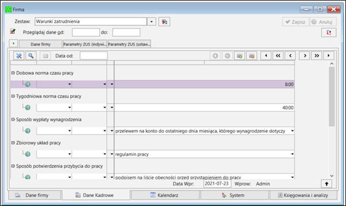The image size is (346, 206).
Task: Click the 'do' date field
Action: (x=126, y=33)
